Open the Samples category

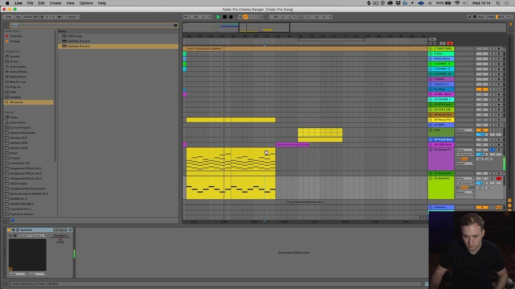[15, 97]
